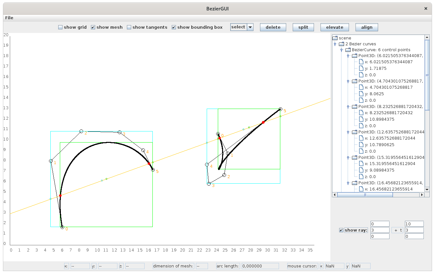Collapse the BezierCurve 6 control points node
Screen dimensions: 435x274
341,50
